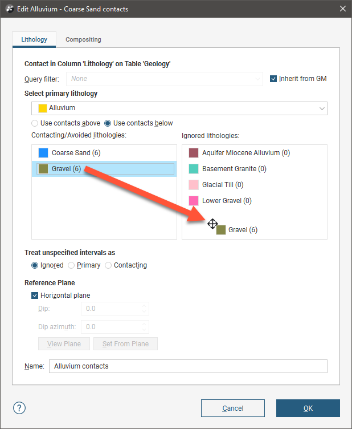
Task: Select Use contacts above option
Action: tap(35, 123)
